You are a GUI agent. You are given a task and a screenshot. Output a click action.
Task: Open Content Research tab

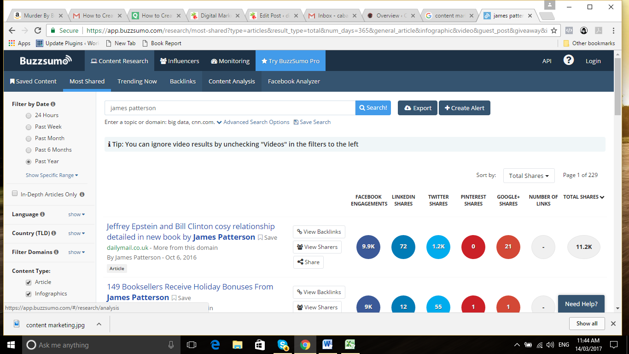click(x=119, y=61)
